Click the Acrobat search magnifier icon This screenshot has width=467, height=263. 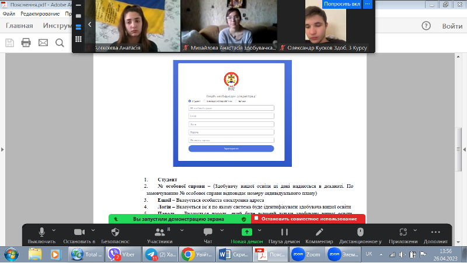[60, 42]
